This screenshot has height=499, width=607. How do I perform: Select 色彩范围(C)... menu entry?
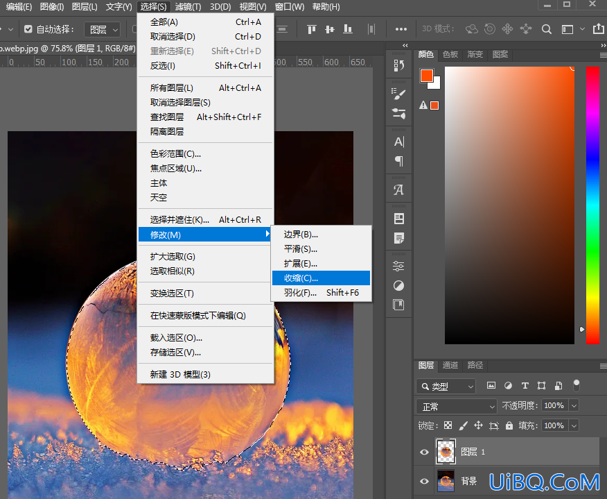coord(206,154)
